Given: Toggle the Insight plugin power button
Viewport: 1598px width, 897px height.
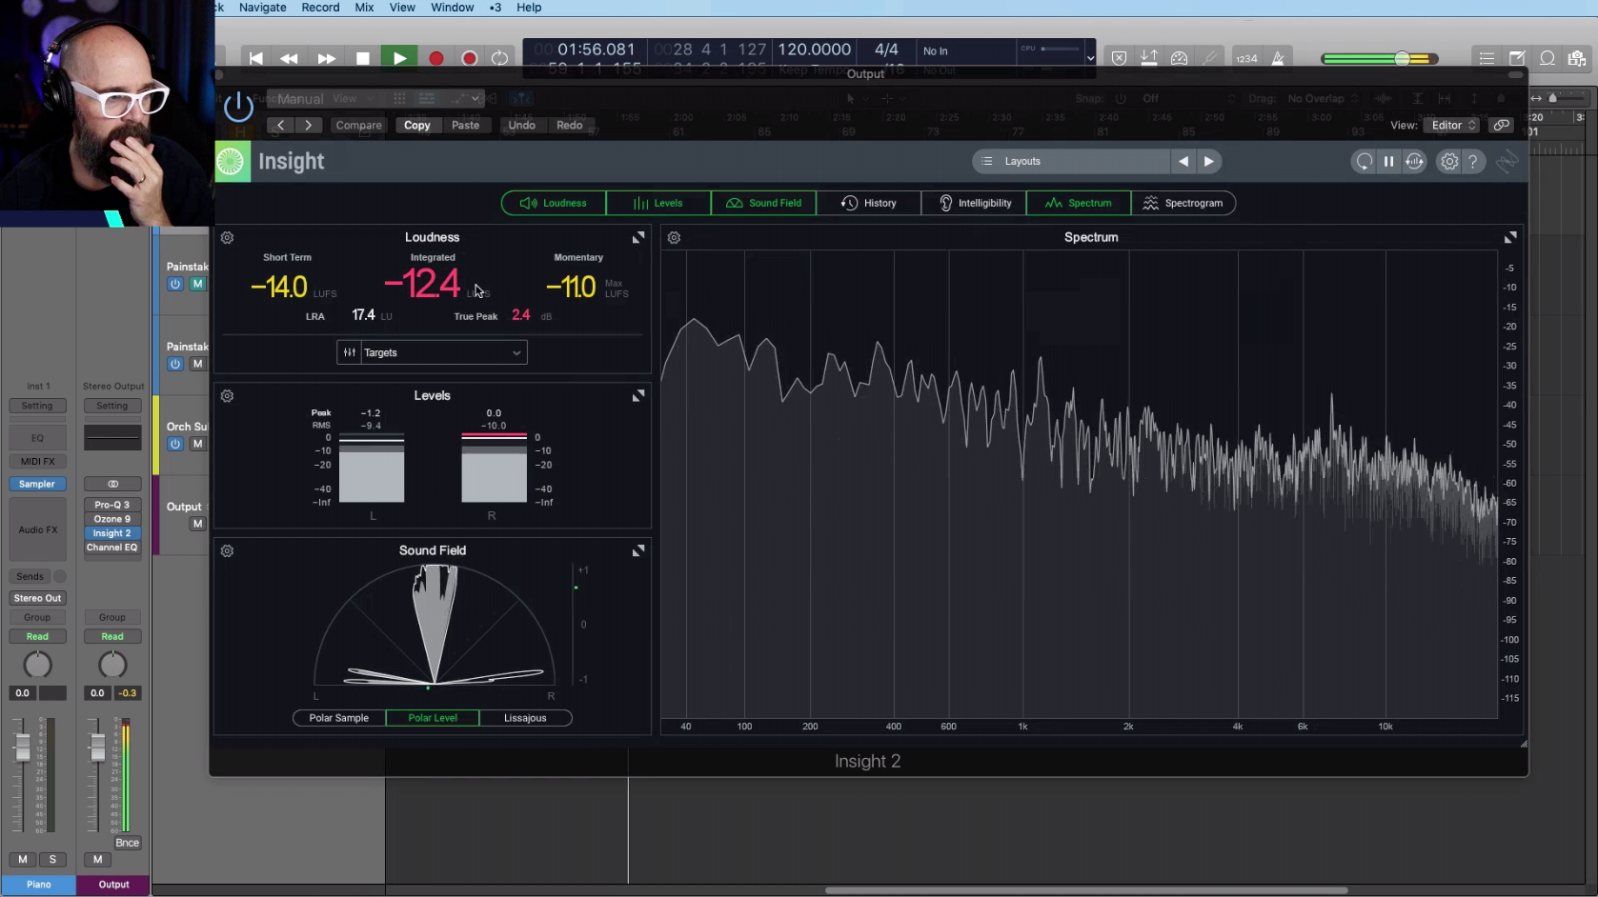Looking at the screenshot, I should [x=238, y=107].
